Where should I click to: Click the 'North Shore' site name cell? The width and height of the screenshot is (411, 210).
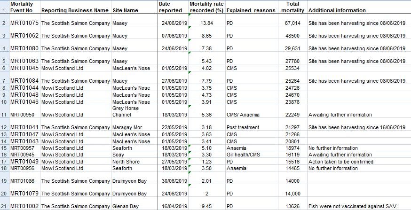[134, 162]
